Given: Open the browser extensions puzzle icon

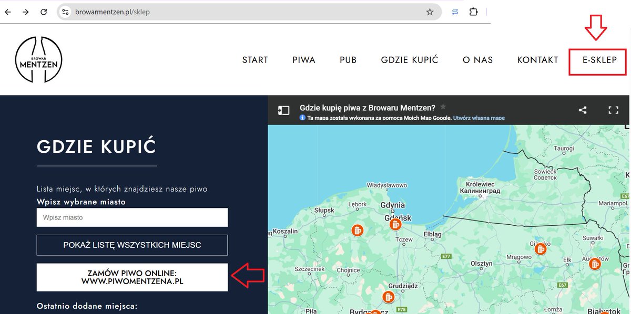Looking at the screenshot, I should (x=473, y=12).
